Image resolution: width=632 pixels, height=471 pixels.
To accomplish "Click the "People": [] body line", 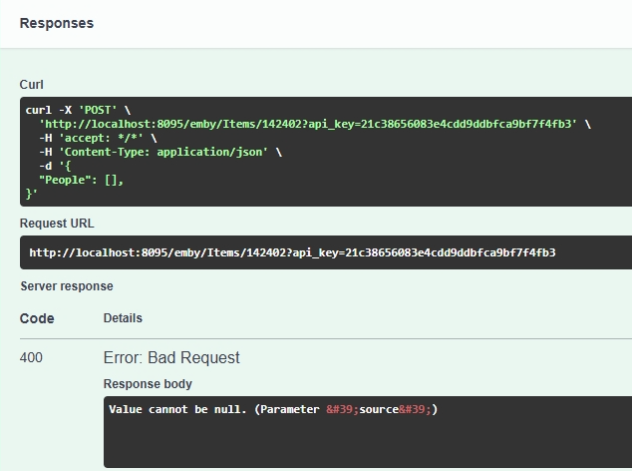I will 81,180.
